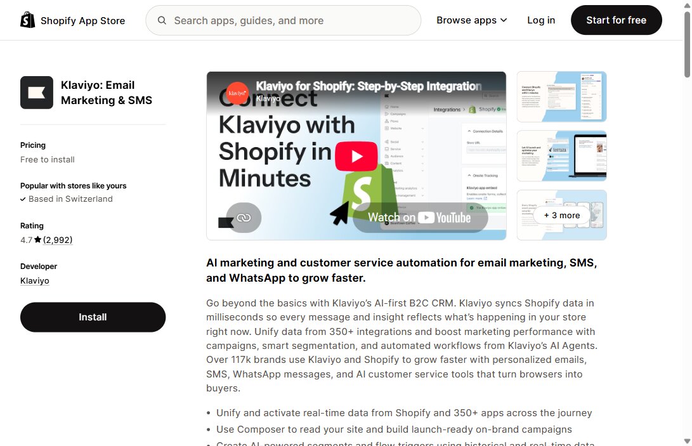Play the YouTube video with the red play button

(356, 156)
